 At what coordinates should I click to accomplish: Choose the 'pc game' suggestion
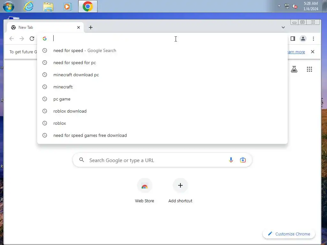(x=162, y=99)
